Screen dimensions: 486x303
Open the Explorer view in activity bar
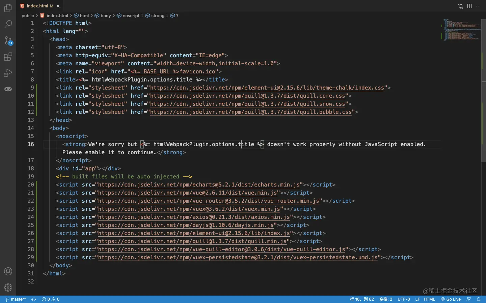click(8, 8)
